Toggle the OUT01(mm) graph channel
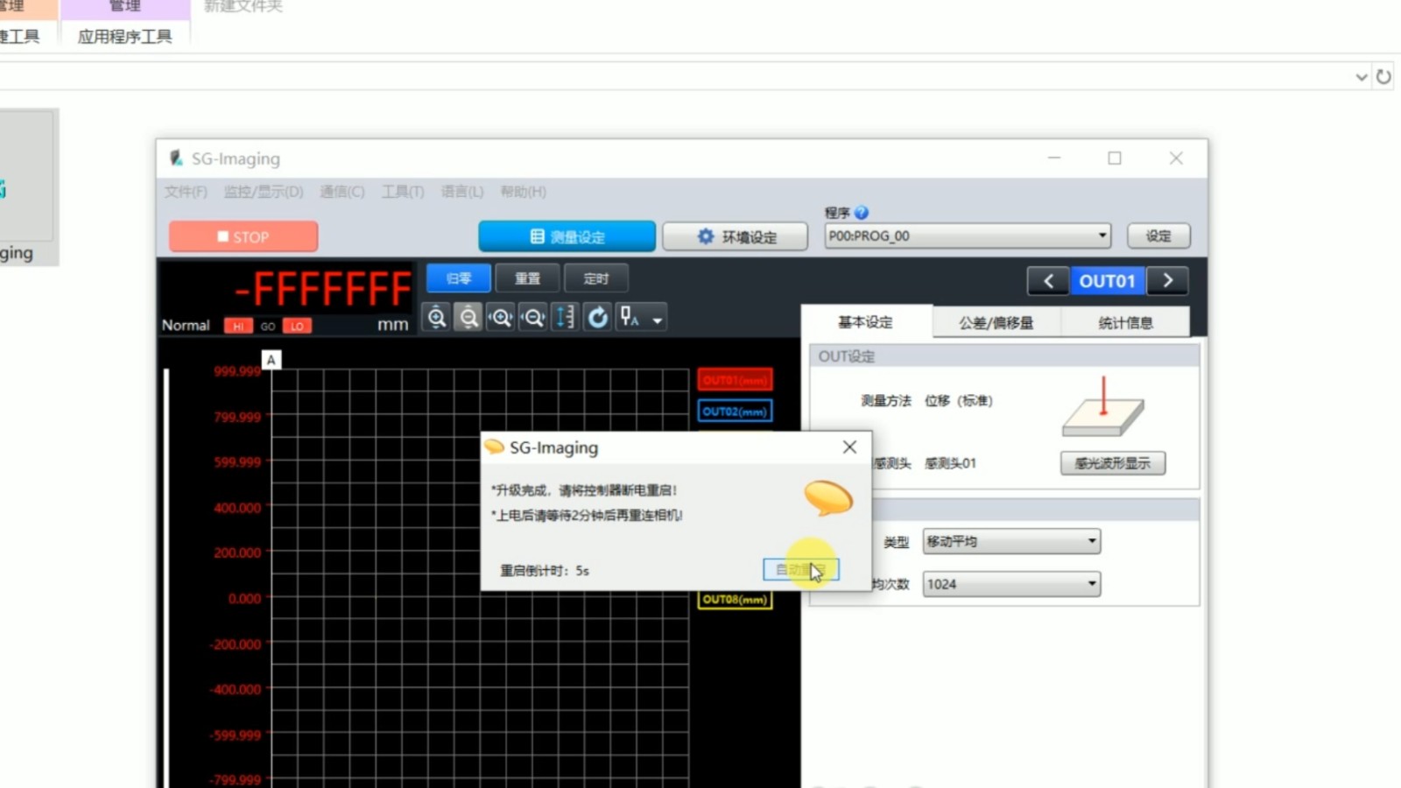The height and width of the screenshot is (788, 1401). (x=735, y=380)
